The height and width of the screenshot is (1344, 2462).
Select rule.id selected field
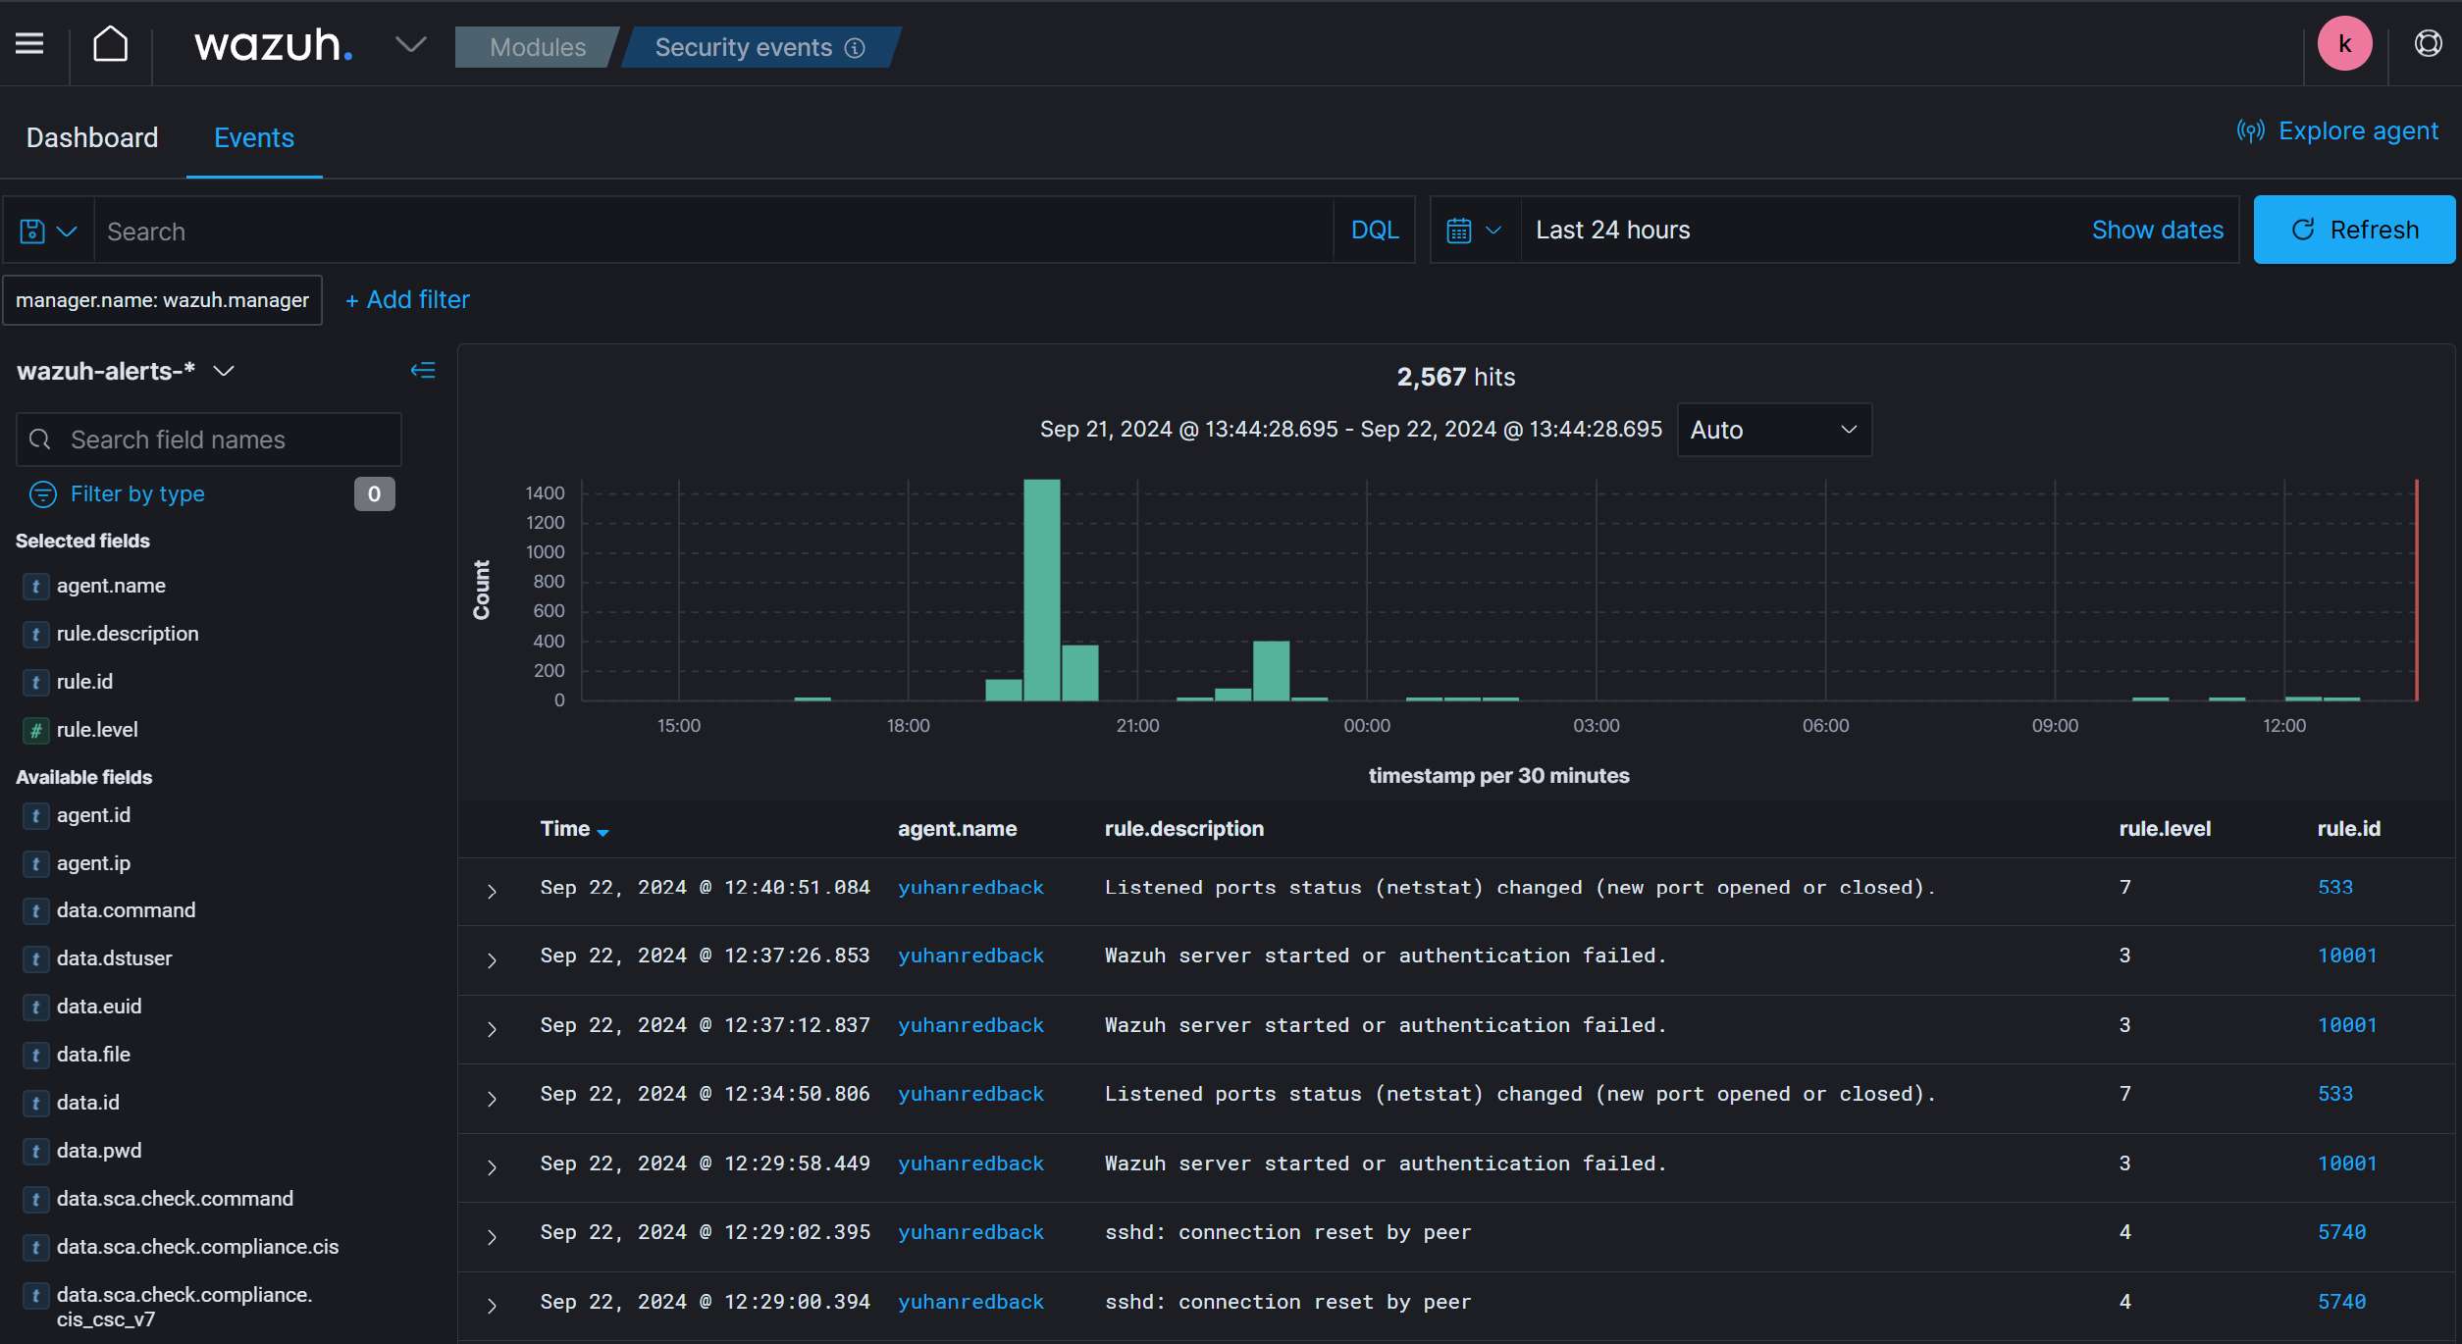click(x=84, y=682)
